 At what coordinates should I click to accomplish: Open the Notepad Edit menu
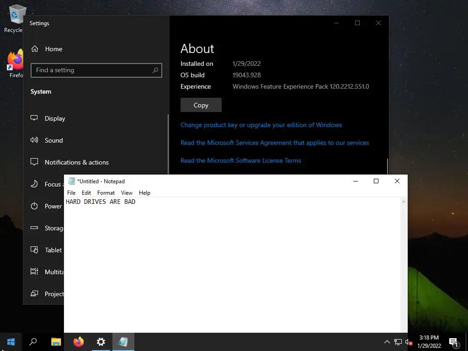point(86,193)
